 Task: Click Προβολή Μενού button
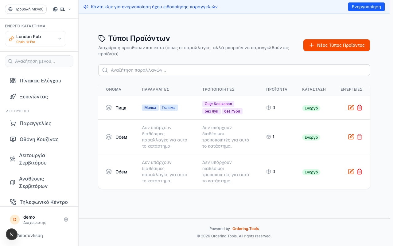(26, 9)
